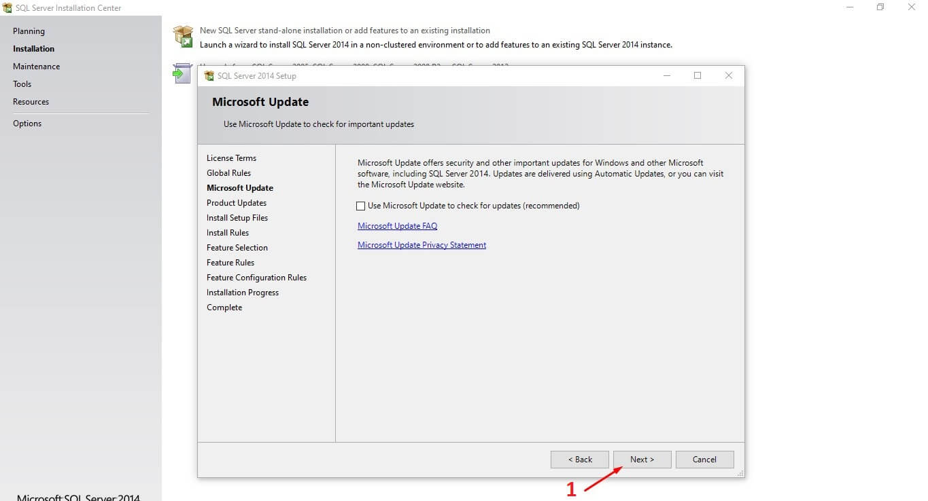Maximize the SQL Server 2014 Setup dialog
The width and height of the screenshot is (928, 501).
(698, 75)
